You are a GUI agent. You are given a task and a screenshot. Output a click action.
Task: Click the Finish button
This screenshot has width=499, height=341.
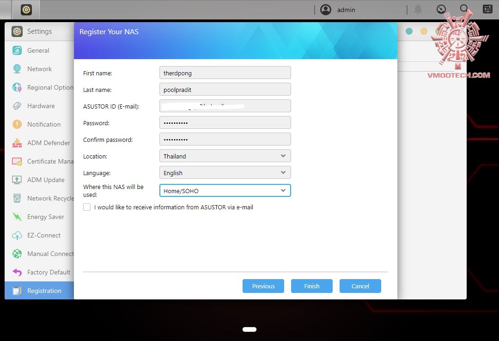coord(311,286)
